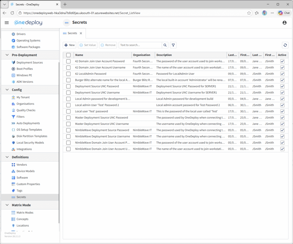293x244 pixels.
Task: Collapse the Definitions section
Action: point(7,157)
